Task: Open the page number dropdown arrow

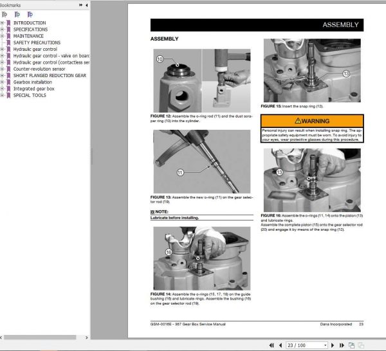Action: pos(325,345)
